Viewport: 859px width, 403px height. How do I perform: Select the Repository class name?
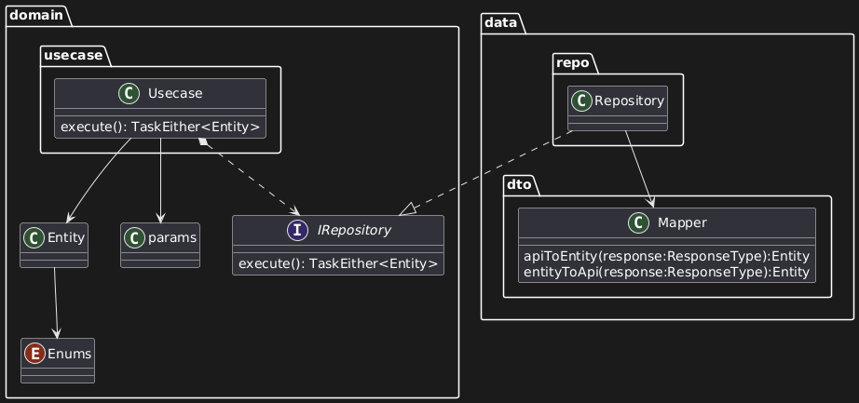tap(629, 101)
